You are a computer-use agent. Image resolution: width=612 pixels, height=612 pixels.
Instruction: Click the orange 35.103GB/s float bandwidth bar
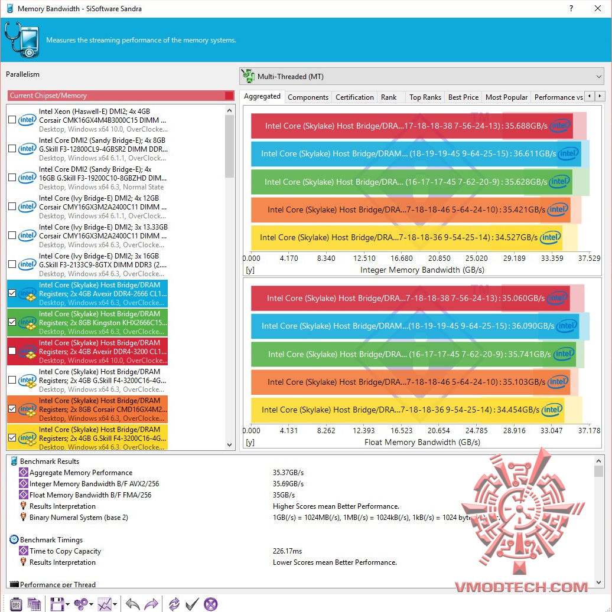coord(411,382)
